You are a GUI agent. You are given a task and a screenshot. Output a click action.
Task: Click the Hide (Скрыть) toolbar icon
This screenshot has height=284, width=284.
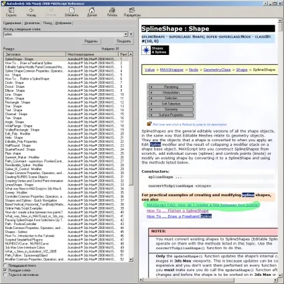point(11,10)
